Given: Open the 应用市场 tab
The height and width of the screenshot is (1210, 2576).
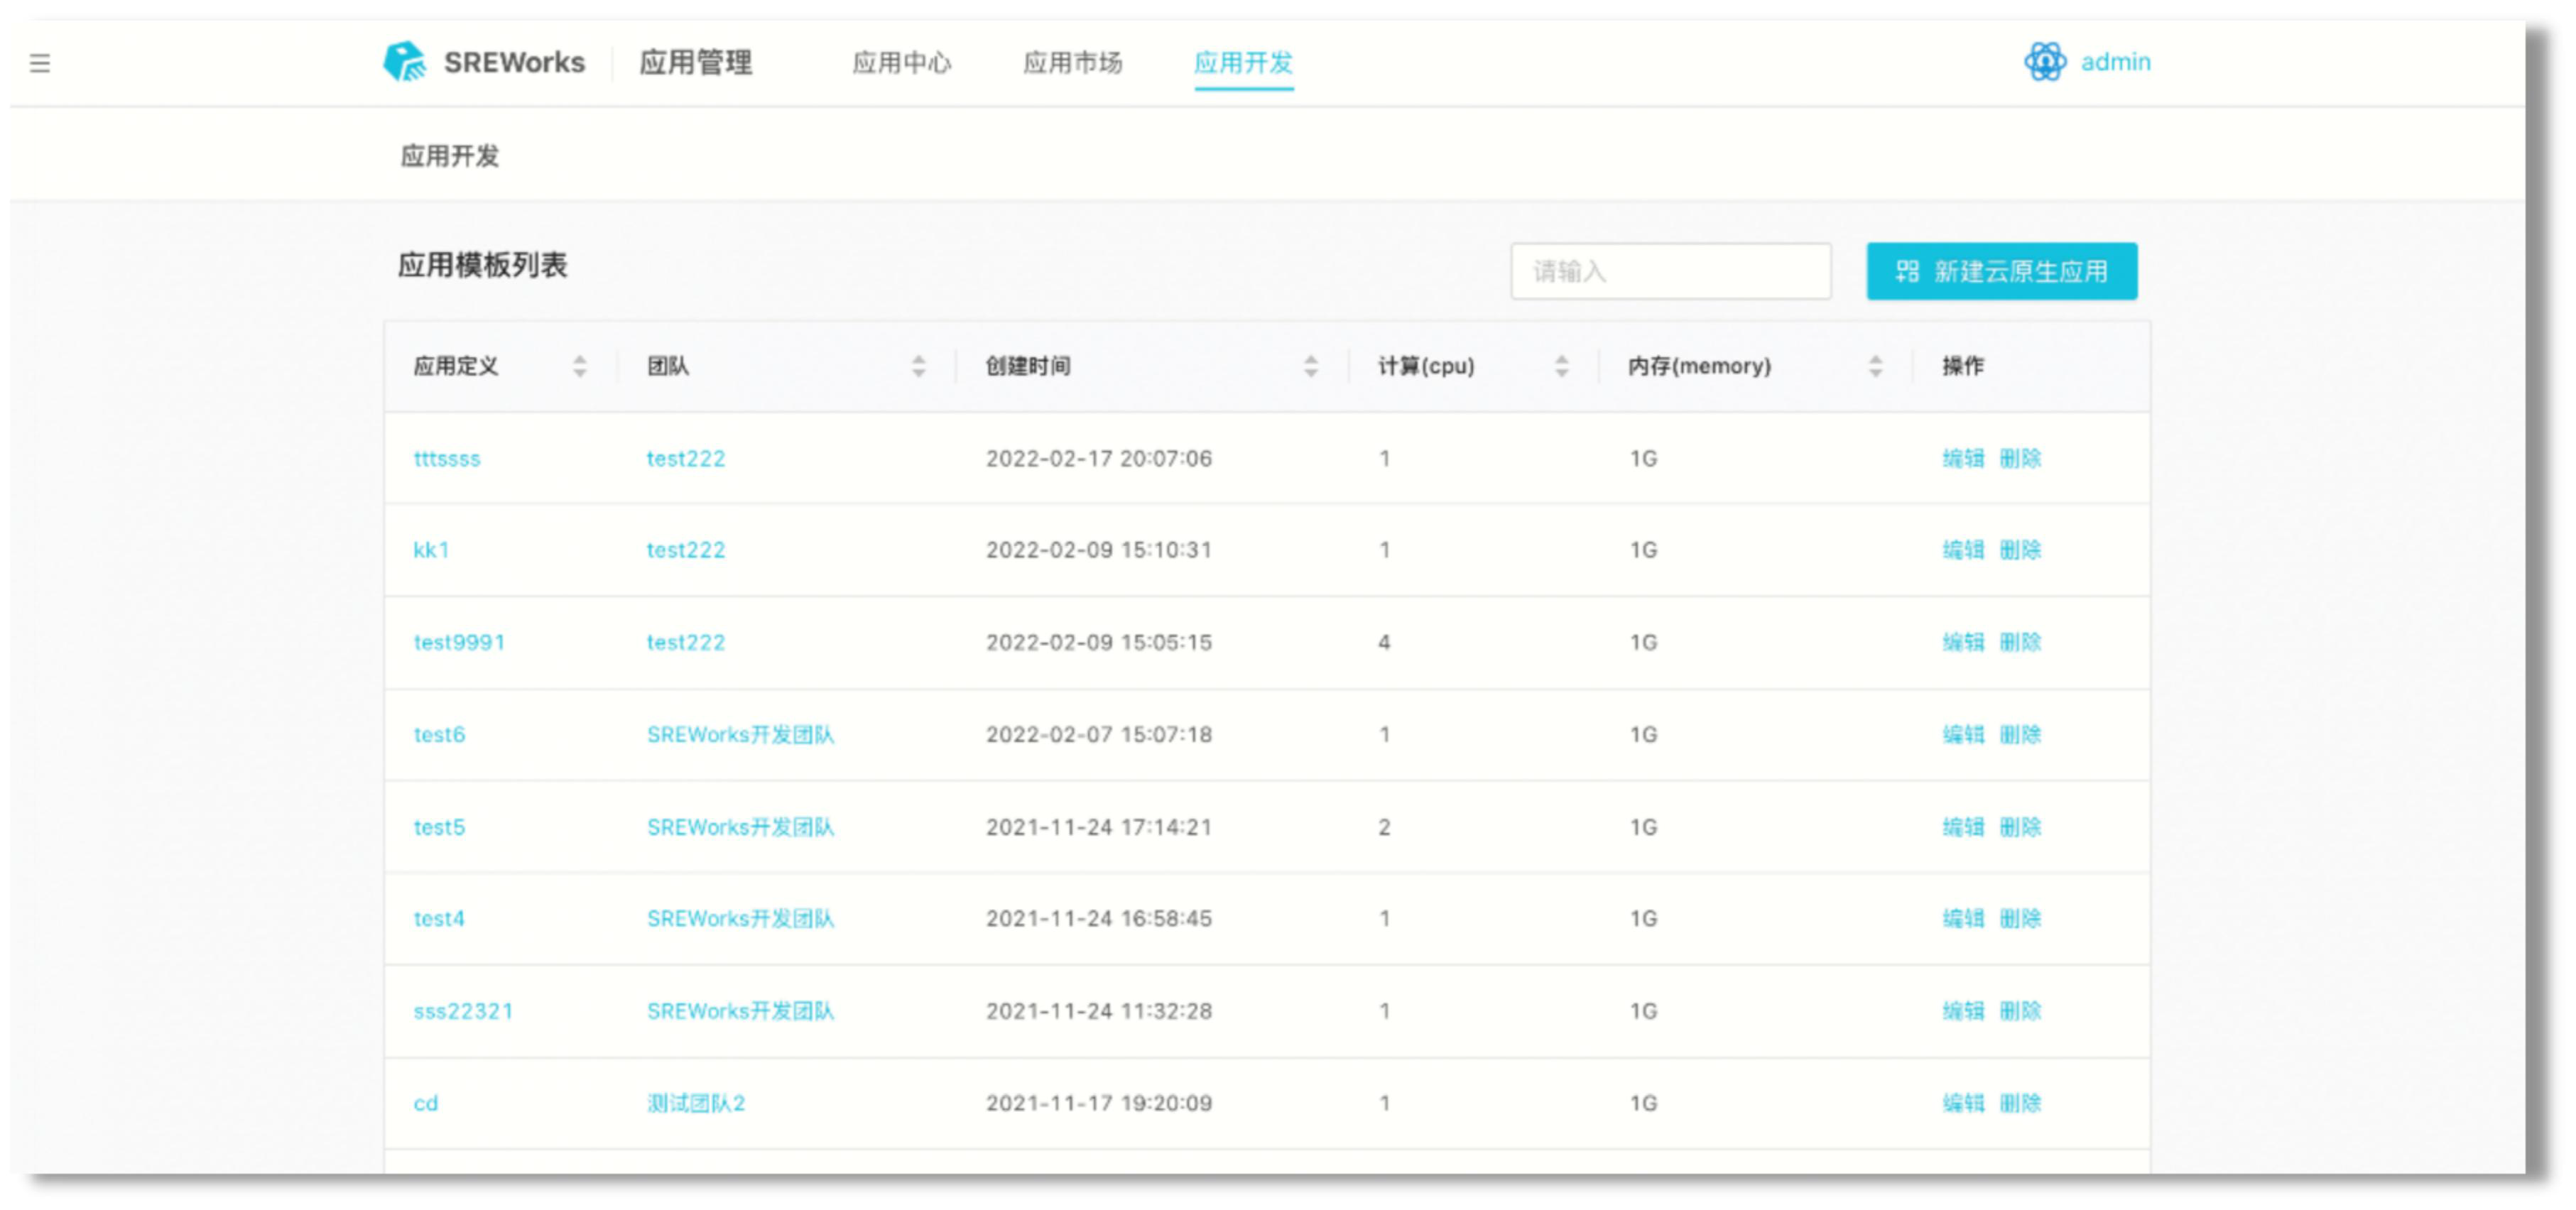Looking at the screenshot, I should tap(1073, 63).
